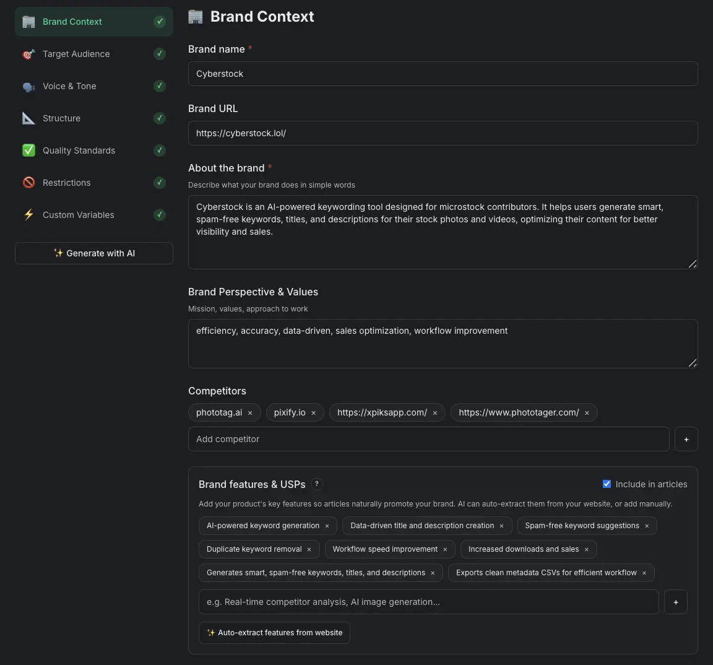
Task: Click the Custom Variables lightning icon
Action: pos(28,215)
